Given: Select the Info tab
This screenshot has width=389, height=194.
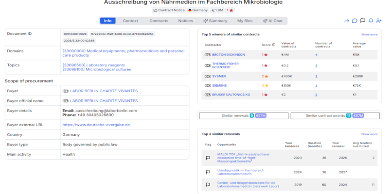Looking at the screenshot, I should coord(107,21).
